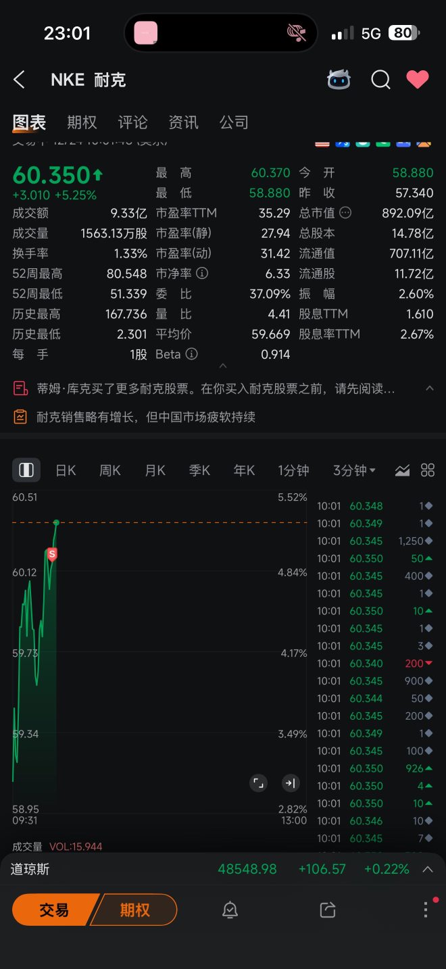Screen dimensions: 446x969
Task: Tap the 52周最高 value 80.548
Action: coord(127,274)
